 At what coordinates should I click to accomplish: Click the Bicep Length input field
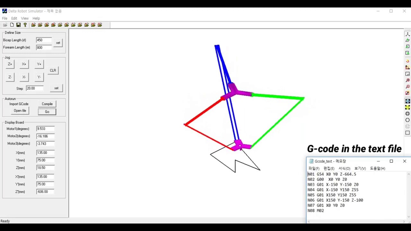tap(44, 40)
